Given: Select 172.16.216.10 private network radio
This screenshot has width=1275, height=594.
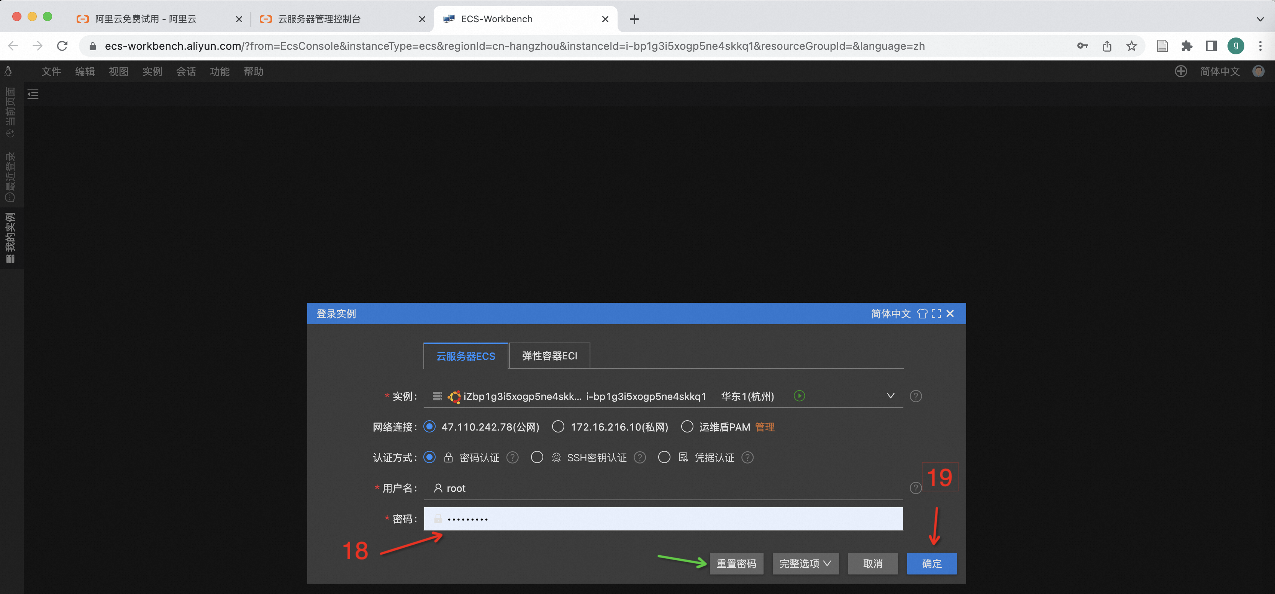Looking at the screenshot, I should 558,427.
